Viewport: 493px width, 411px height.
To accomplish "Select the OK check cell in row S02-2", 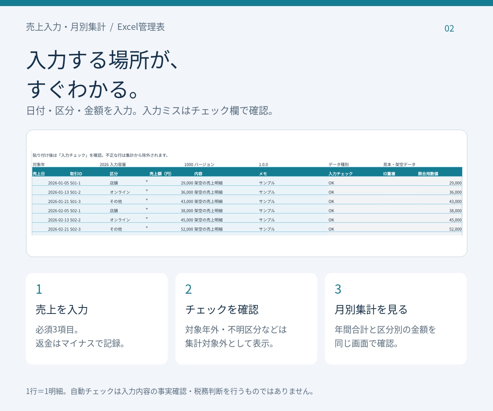I will tap(331, 220).
